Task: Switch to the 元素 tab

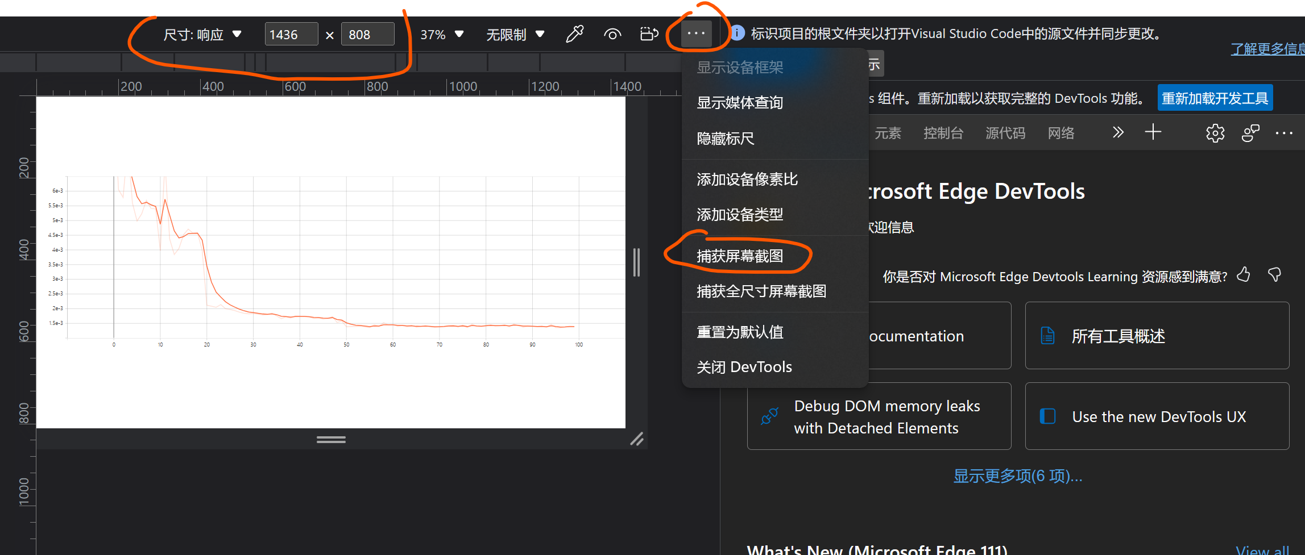Action: (888, 133)
